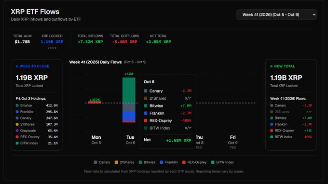Click the Monday +372K flow bar
This screenshot has width=328, height=184.
(95, 102)
